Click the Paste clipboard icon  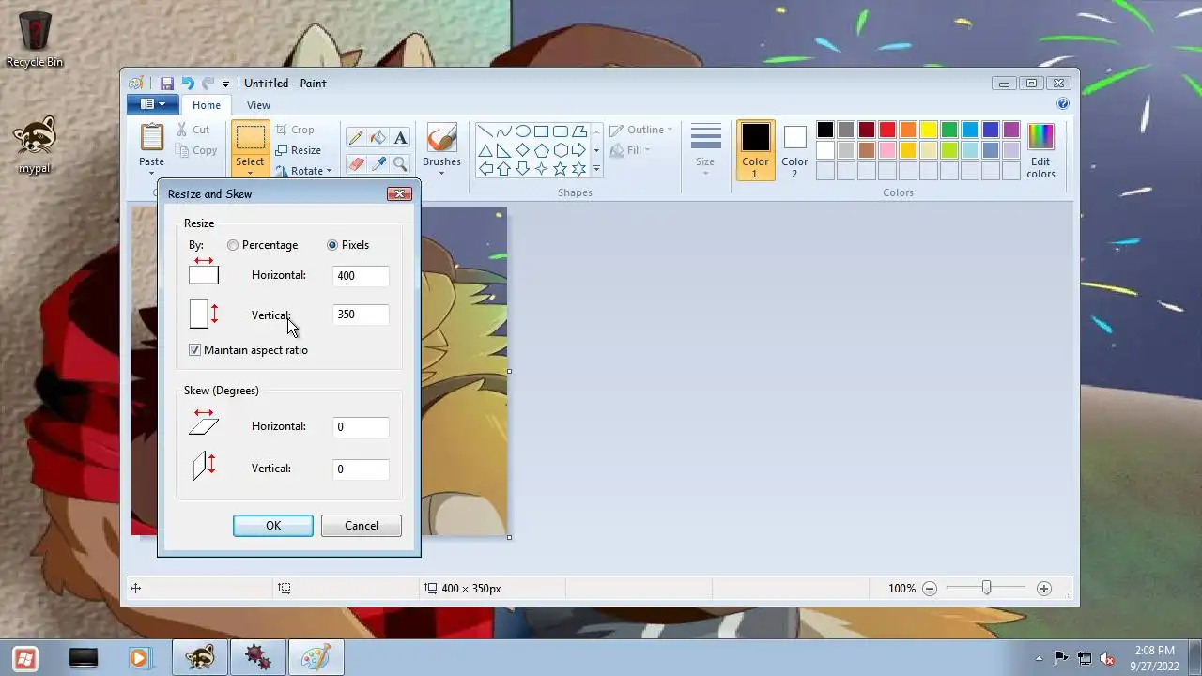coord(151,137)
